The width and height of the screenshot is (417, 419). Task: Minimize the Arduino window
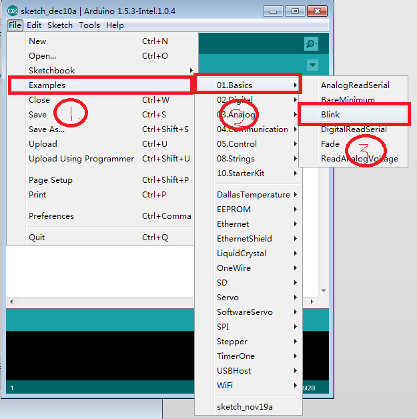(x=273, y=11)
